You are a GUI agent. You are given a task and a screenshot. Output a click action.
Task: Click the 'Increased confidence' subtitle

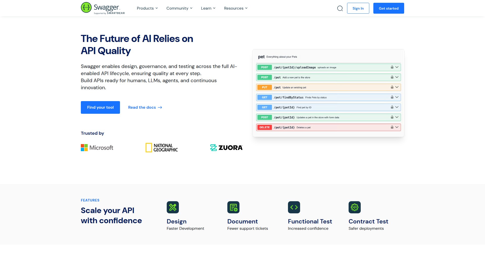(308, 229)
